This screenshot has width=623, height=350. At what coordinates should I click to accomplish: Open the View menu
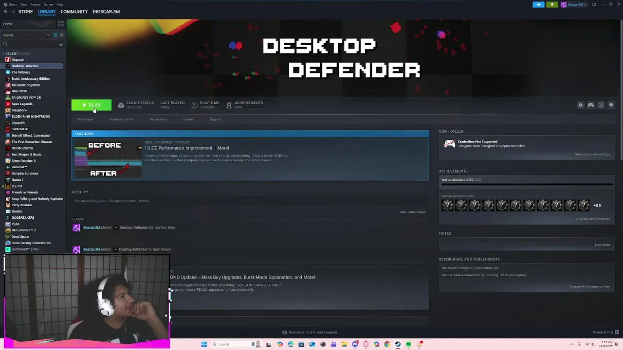click(23, 4)
